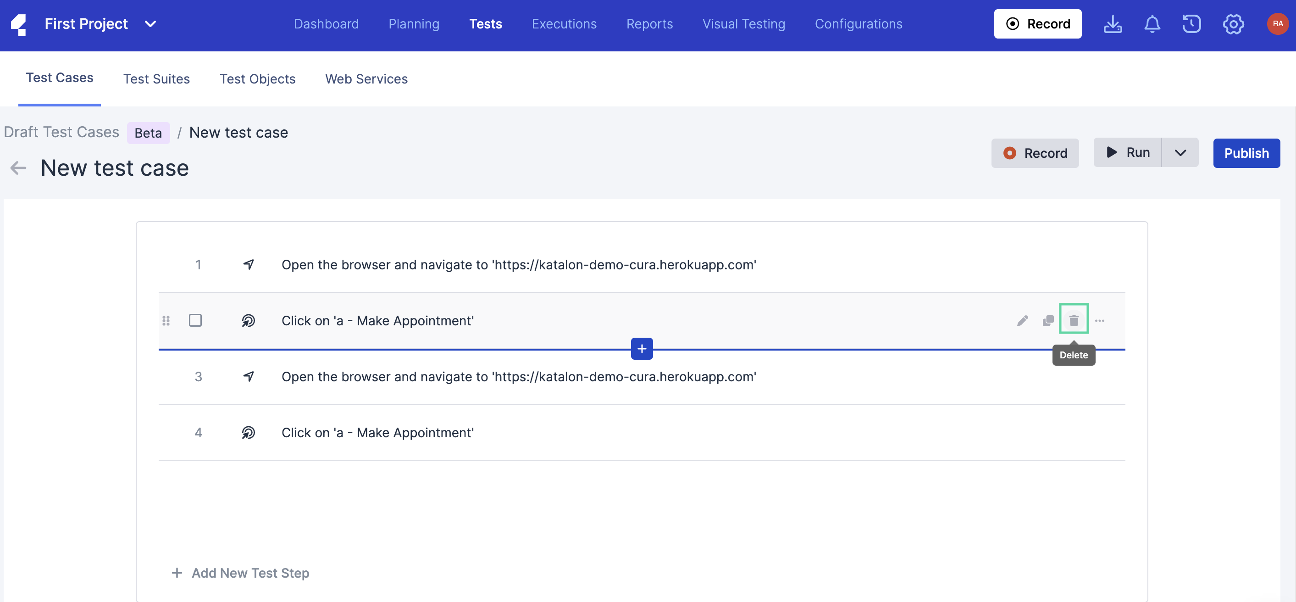This screenshot has height=602, width=1296.
Task: Switch to Test Suites tab
Action: tap(156, 78)
